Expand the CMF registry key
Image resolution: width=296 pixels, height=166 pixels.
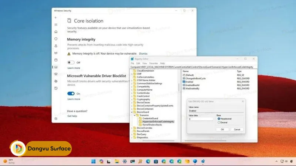click(x=132, y=74)
